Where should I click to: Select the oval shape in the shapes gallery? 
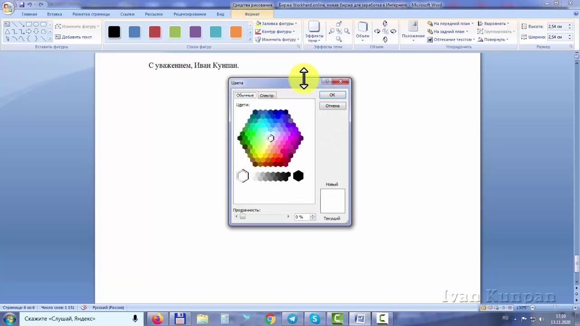pos(36,24)
